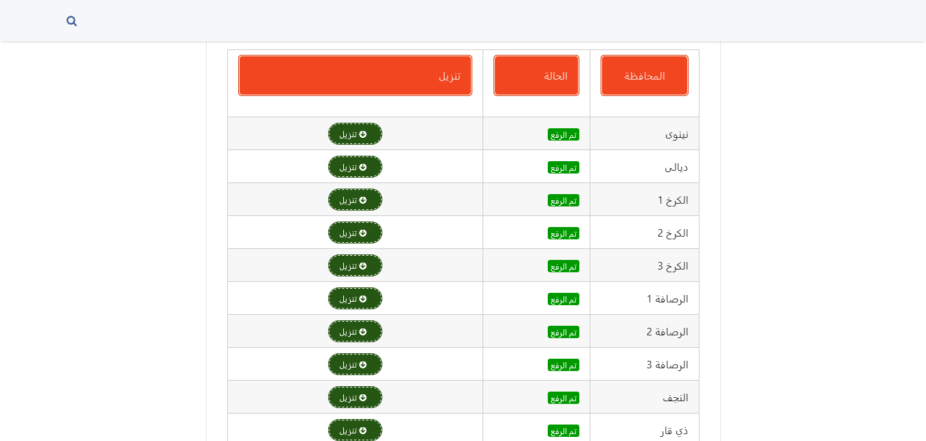This screenshot has height=441, width=926.
Task: Click the search magnifier icon
Action: (71, 21)
